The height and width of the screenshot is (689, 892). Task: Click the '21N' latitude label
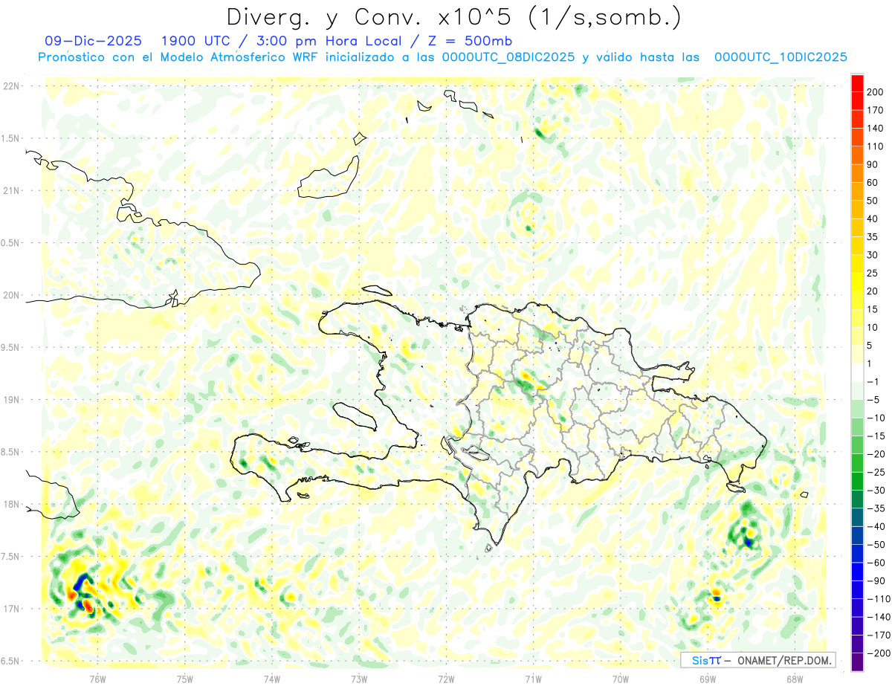[10, 190]
